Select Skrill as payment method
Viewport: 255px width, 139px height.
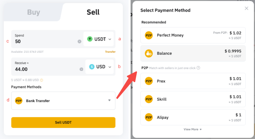click(x=193, y=99)
